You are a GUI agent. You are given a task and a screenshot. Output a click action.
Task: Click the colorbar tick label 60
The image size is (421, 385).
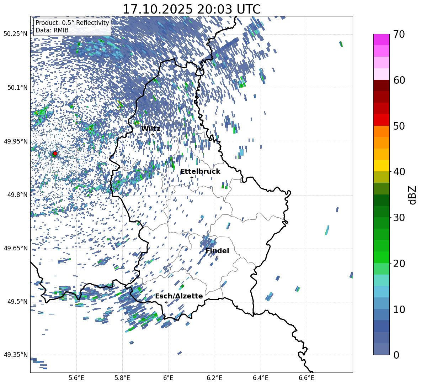pyautogui.click(x=399, y=80)
